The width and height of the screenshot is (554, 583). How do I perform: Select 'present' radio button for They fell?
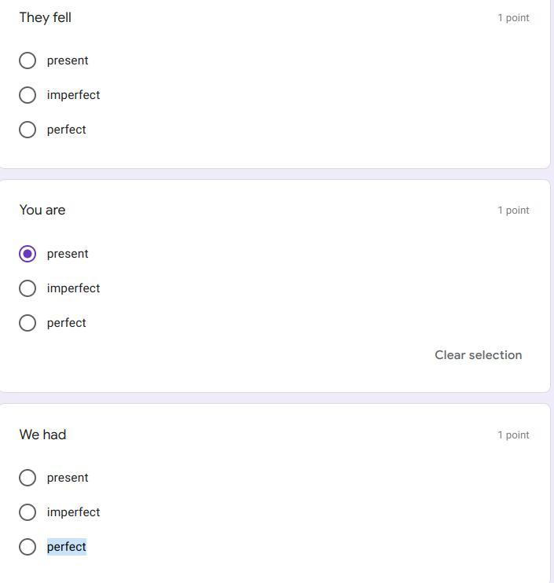28,60
